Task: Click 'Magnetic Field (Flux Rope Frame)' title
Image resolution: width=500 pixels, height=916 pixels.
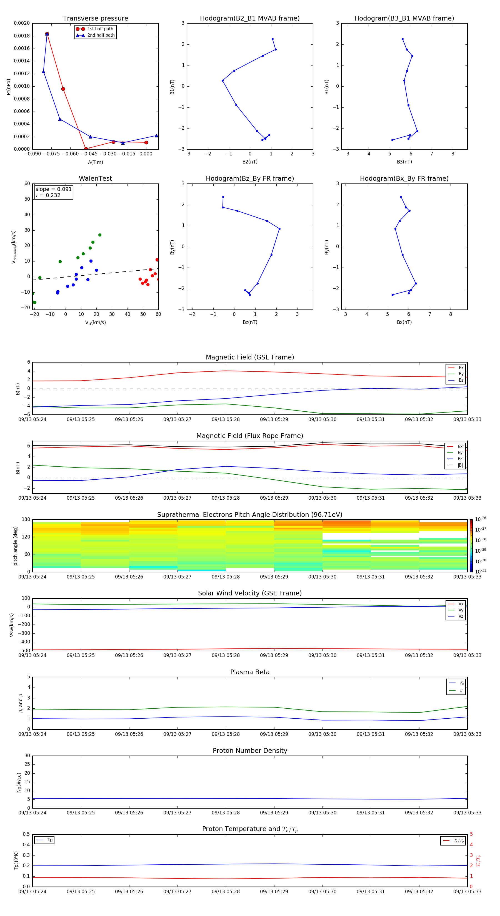Action: pyautogui.click(x=250, y=436)
